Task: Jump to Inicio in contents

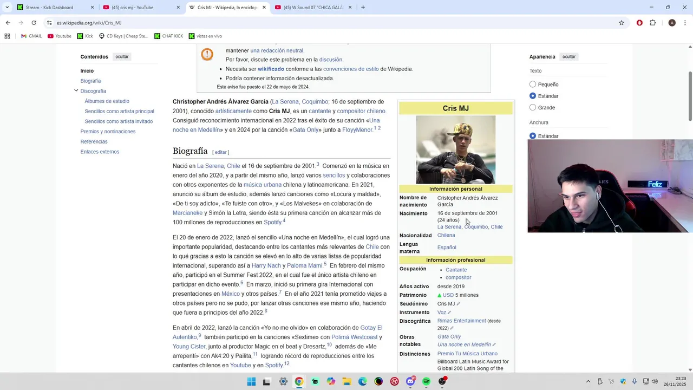Action: [87, 71]
